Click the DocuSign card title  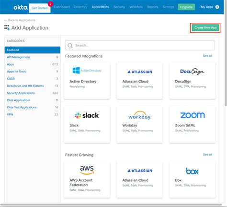pos(183,82)
